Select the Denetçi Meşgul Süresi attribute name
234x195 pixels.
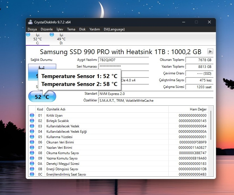pos(63,164)
